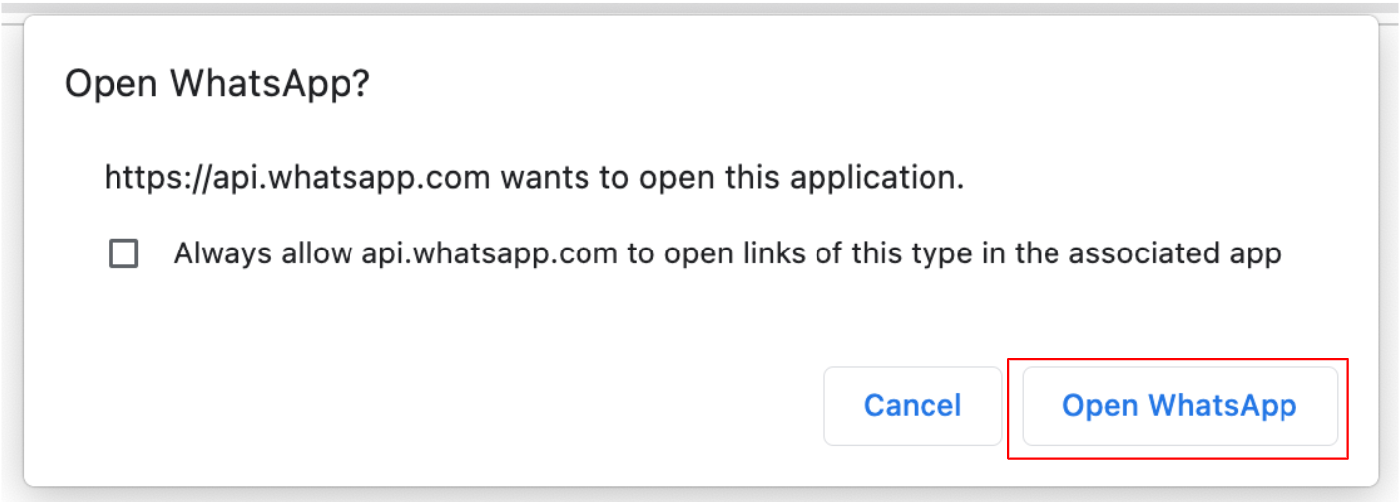Click the 'Always allow api.whatsapp.com' label text
The image size is (1400, 502).
[398, 254]
